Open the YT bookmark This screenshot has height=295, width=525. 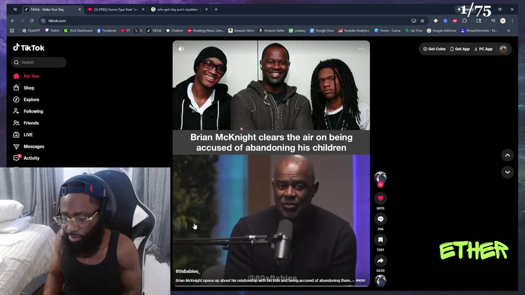[125, 31]
